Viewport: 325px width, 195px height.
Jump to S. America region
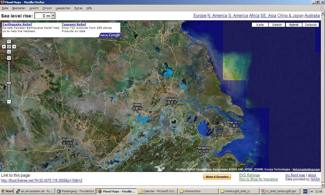(238, 16)
